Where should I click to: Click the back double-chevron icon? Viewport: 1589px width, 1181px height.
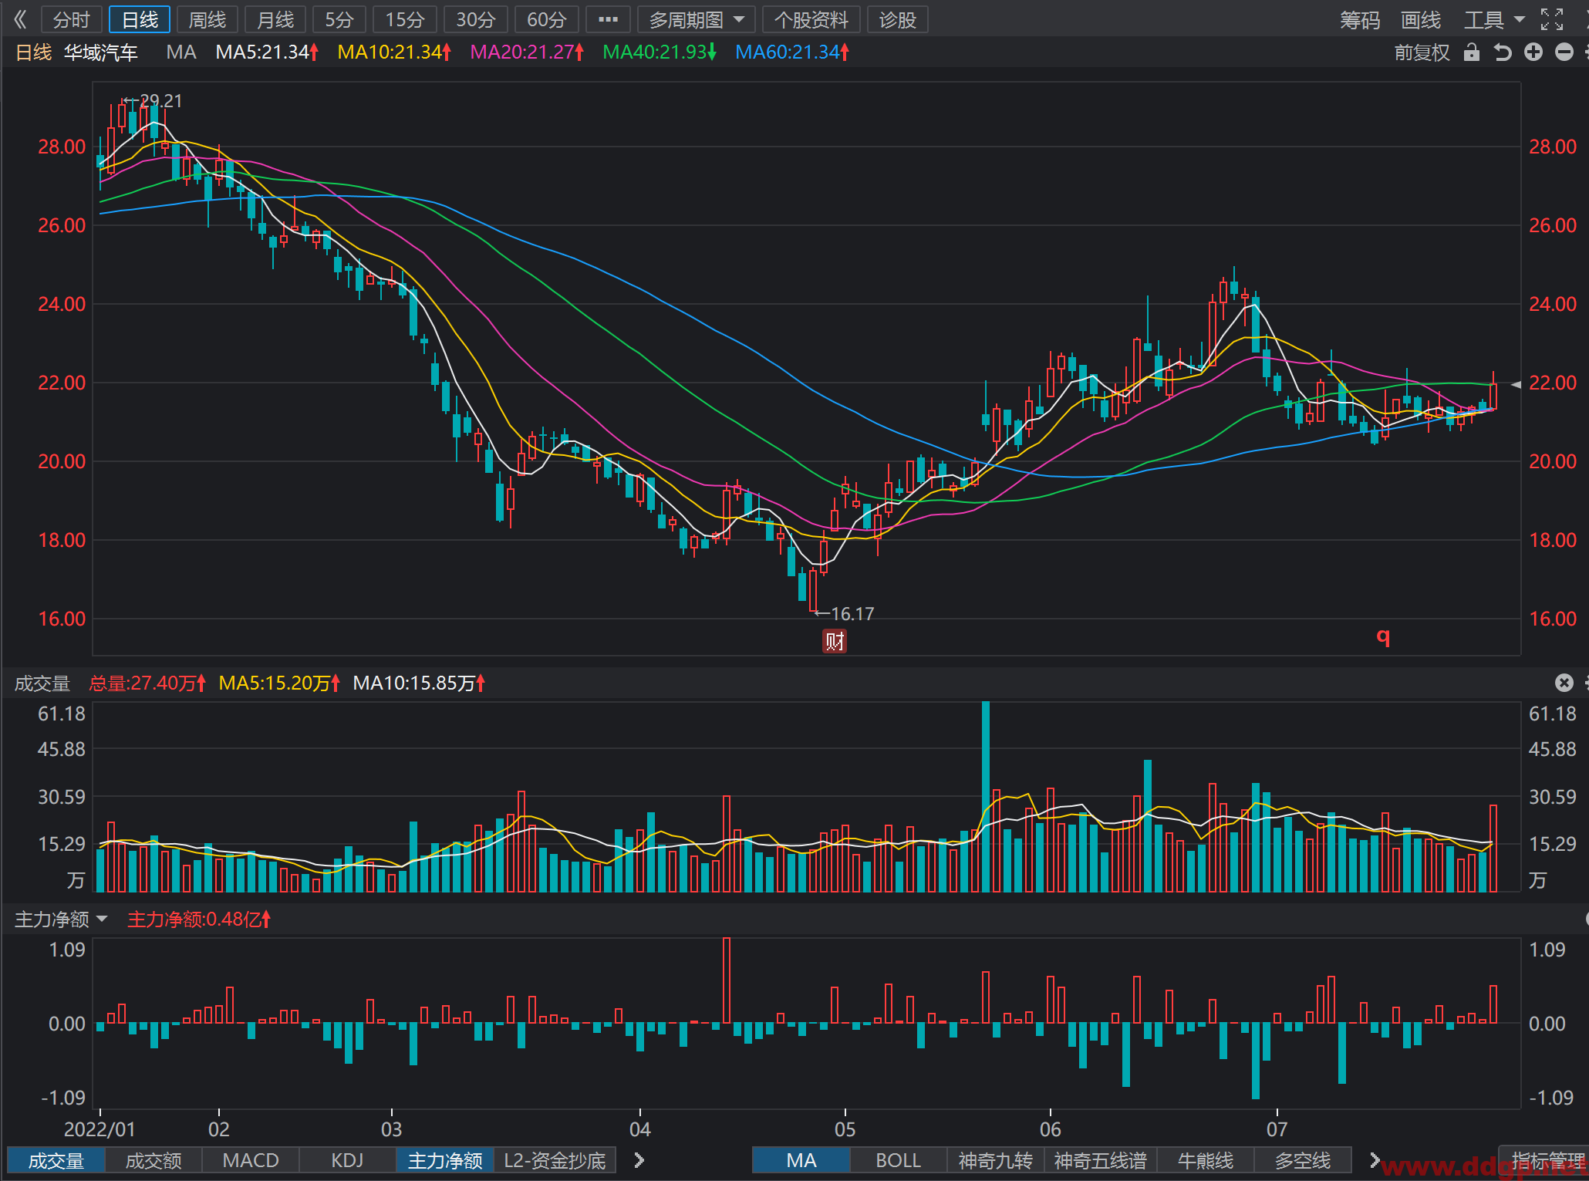pyautogui.click(x=21, y=19)
